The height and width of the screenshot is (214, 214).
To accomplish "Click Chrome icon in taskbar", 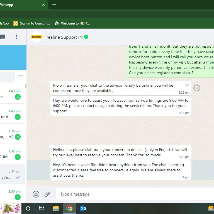I will (x=69, y=208).
